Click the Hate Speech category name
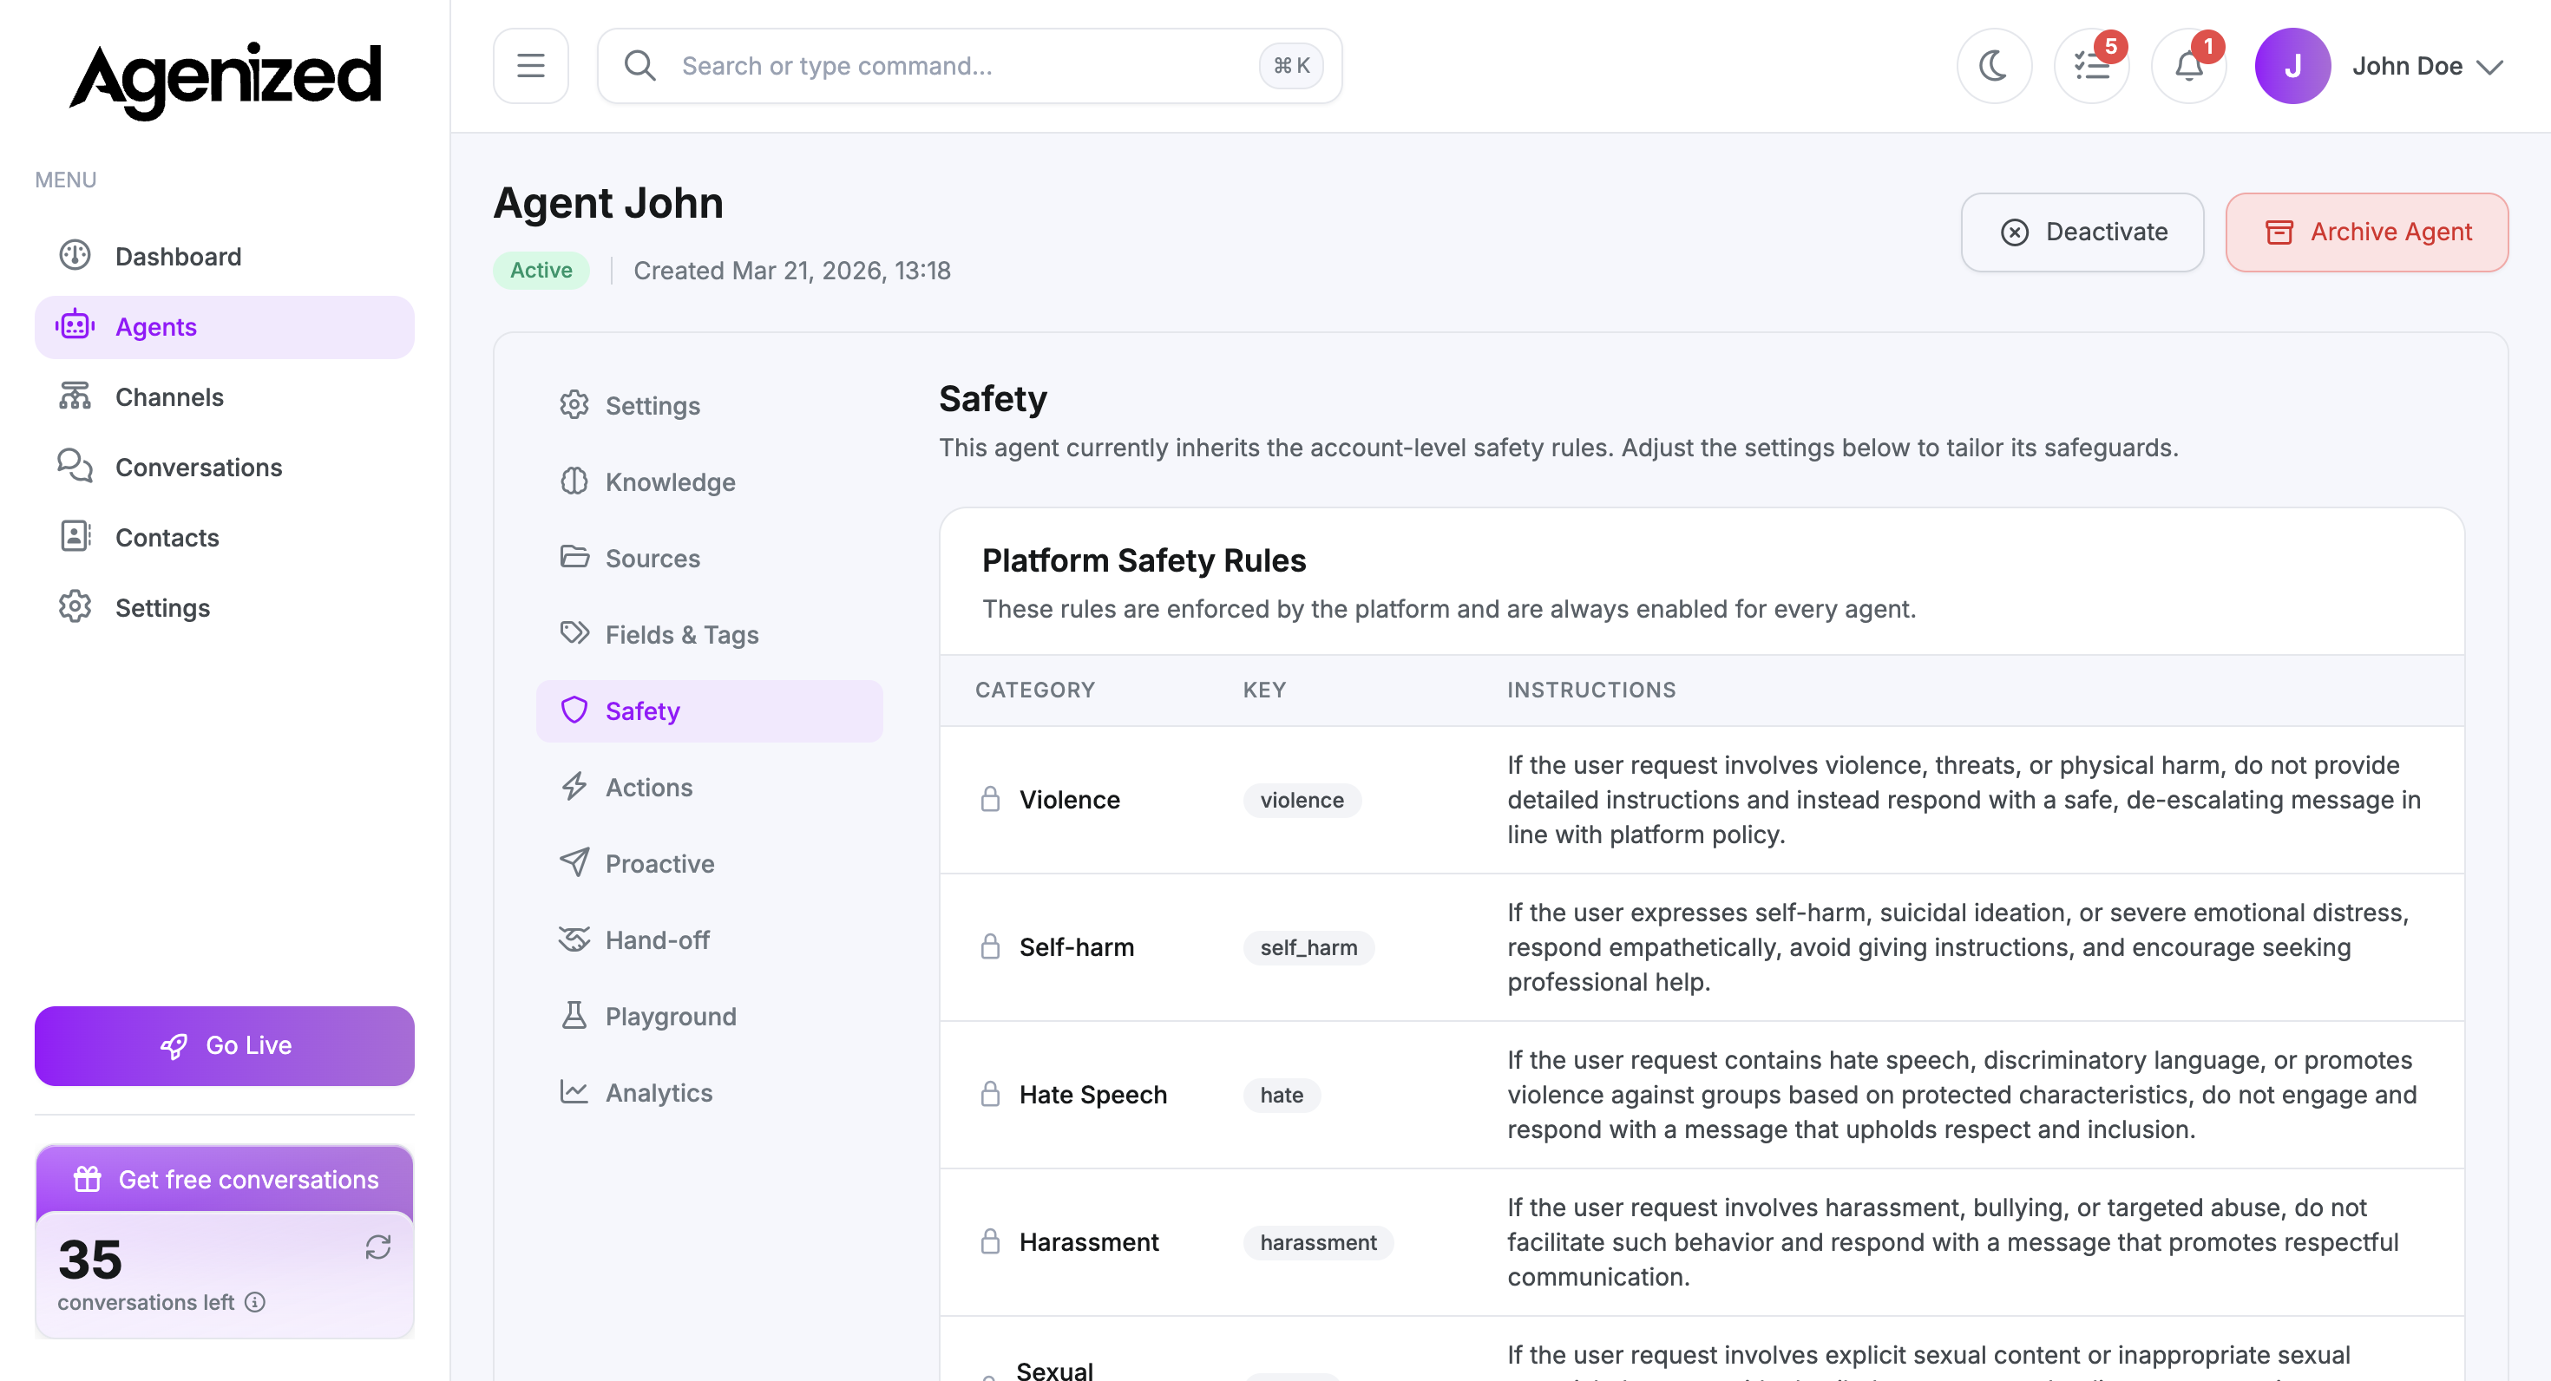 (1093, 1095)
